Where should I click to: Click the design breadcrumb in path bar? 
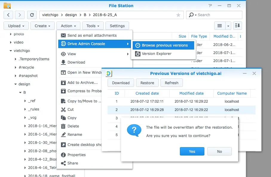[71, 15]
